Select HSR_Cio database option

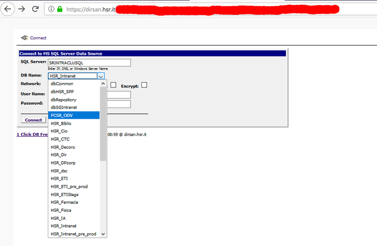74,131
